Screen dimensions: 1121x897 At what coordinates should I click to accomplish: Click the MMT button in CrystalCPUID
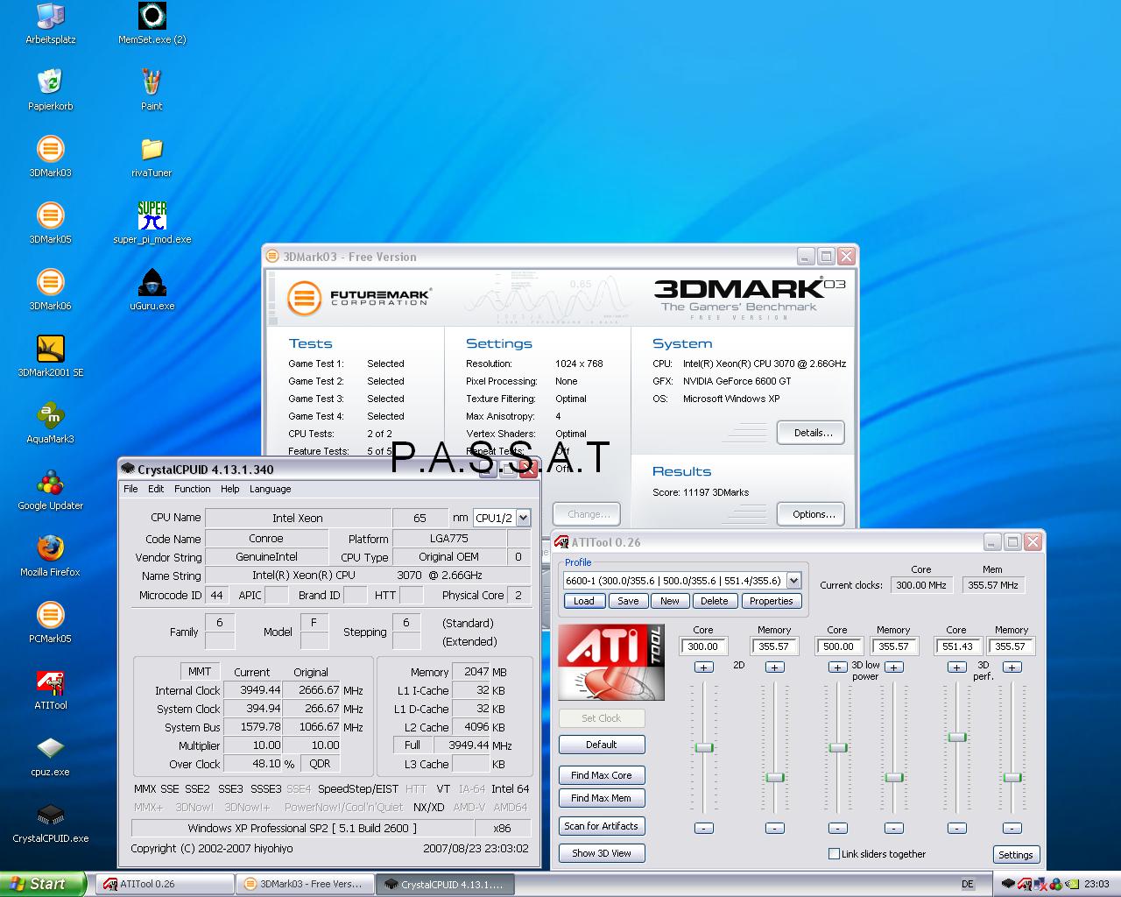click(200, 672)
